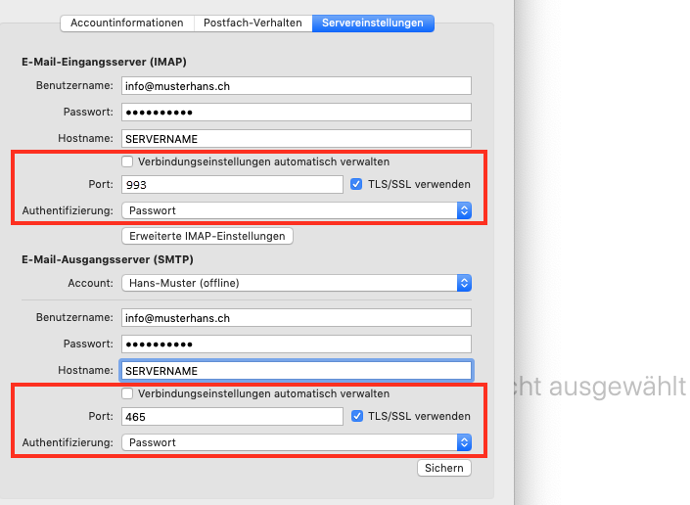Click the SMTP port field showing 465
Screen dimensions: 690x505
tap(232, 416)
